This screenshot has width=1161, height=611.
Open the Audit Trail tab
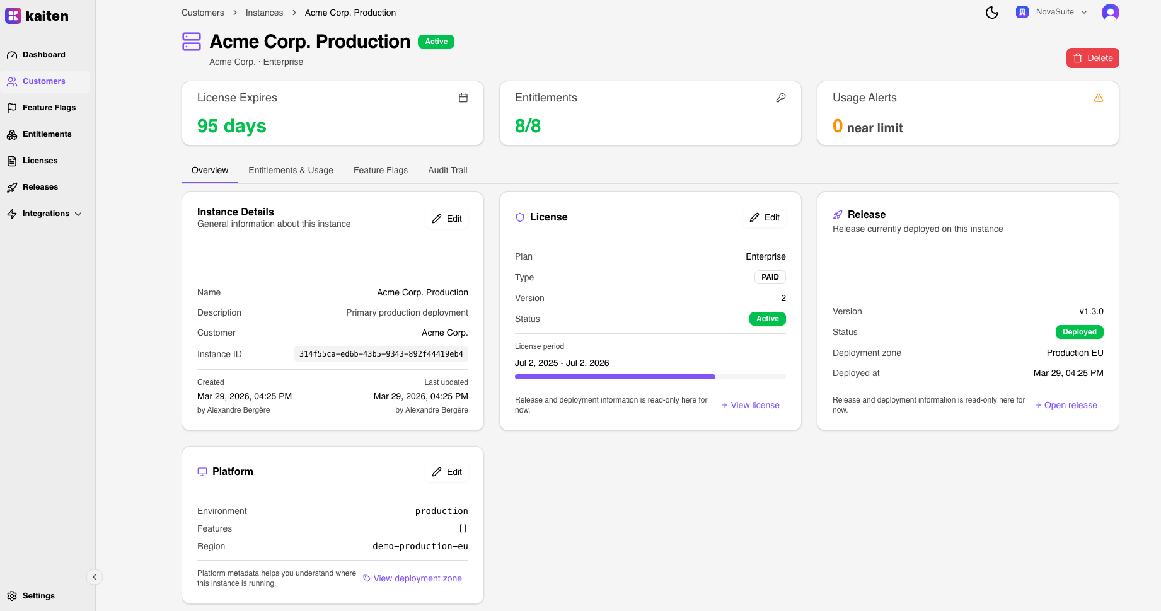point(448,170)
